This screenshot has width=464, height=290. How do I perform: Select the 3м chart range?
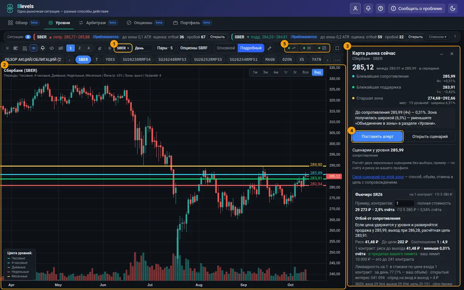pos(265,72)
